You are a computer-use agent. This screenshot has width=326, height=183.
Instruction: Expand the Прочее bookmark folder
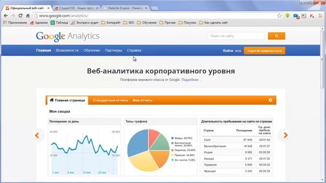pyautogui.click(x=168, y=22)
